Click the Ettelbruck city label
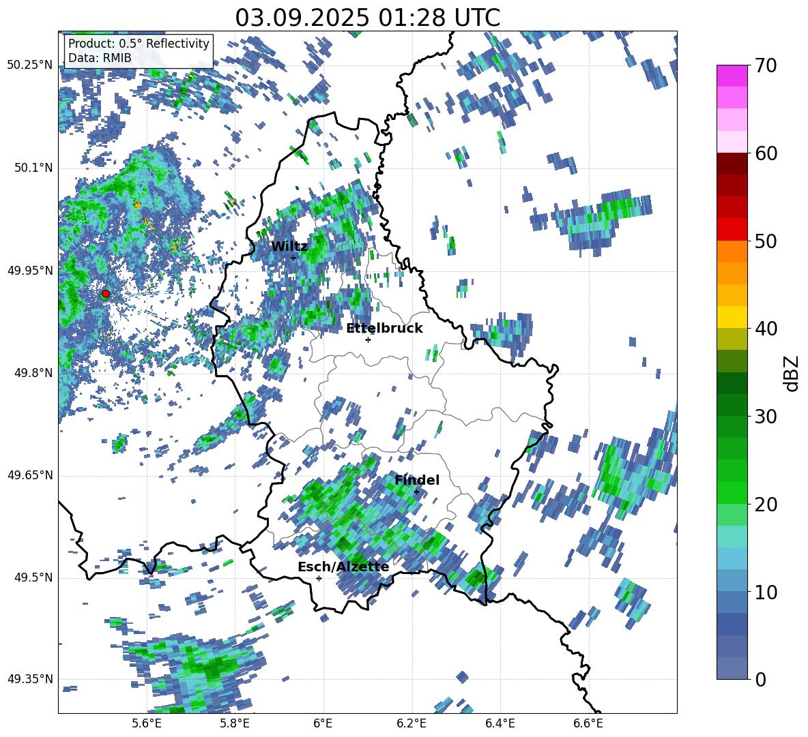Image resolution: width=808 pixels, height=737 pixels. [384, 329]
